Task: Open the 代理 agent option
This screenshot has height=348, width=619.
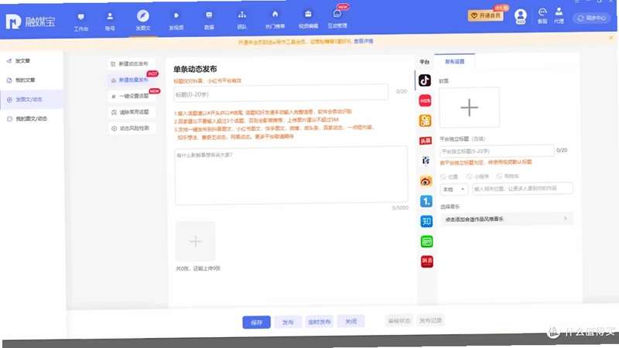Action: point(559,15)
